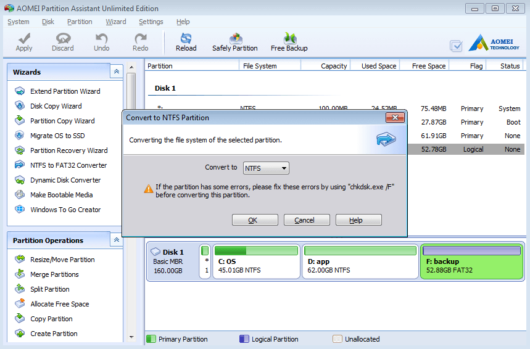The width and height of the screenshot is (530, 349).
Task: Launch Free Backup from toolbar
Action: pos(289,42)
